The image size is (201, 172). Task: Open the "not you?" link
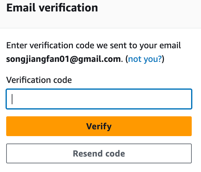(x=145, y=59)
